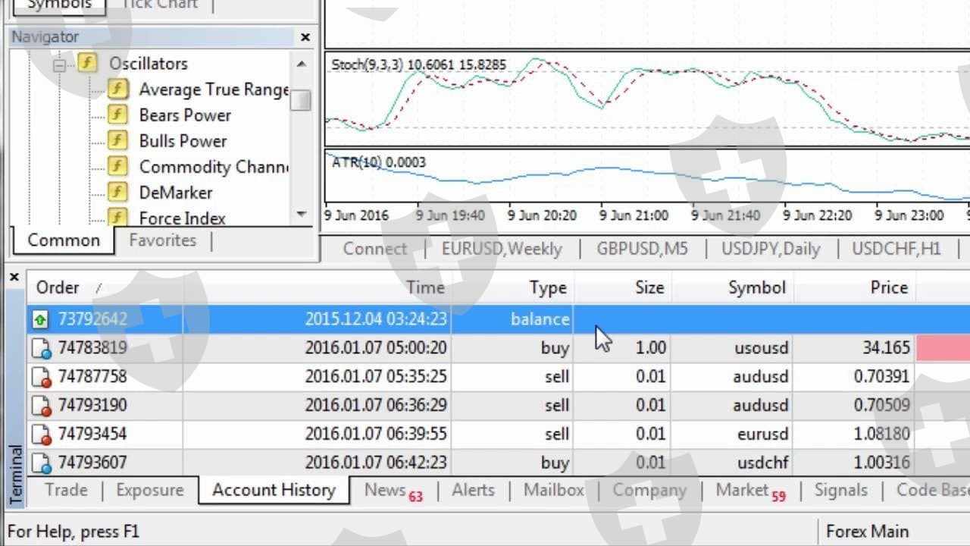
Task: Click the Average True Range indicator icon
Action: click(x=117, y=89)
